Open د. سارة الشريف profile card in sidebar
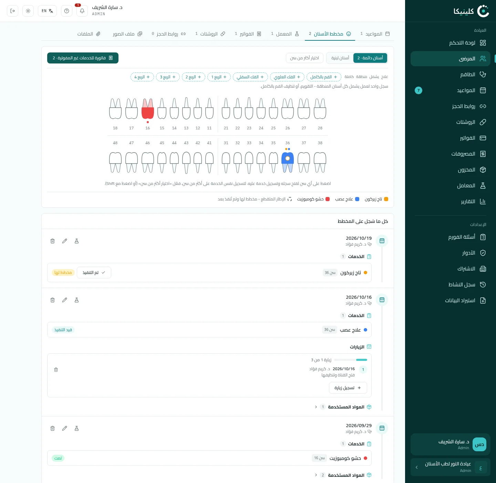This screenshot has height=483, width=496. tap(451, 444)
